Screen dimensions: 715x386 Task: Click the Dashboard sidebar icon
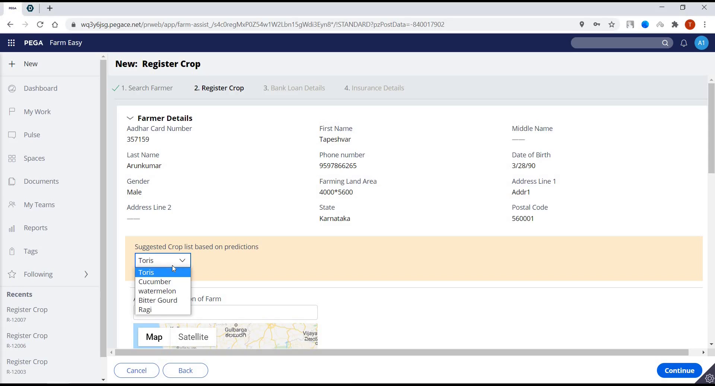(x=12, y=89)
